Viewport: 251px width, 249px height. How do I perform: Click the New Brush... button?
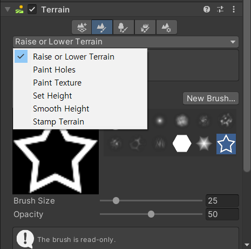point(211,99)
